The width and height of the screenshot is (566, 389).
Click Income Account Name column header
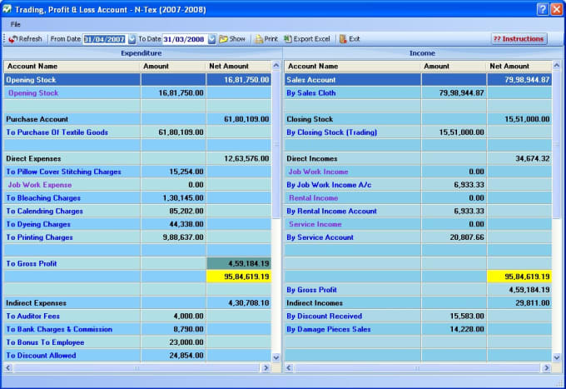pos(352,66)
